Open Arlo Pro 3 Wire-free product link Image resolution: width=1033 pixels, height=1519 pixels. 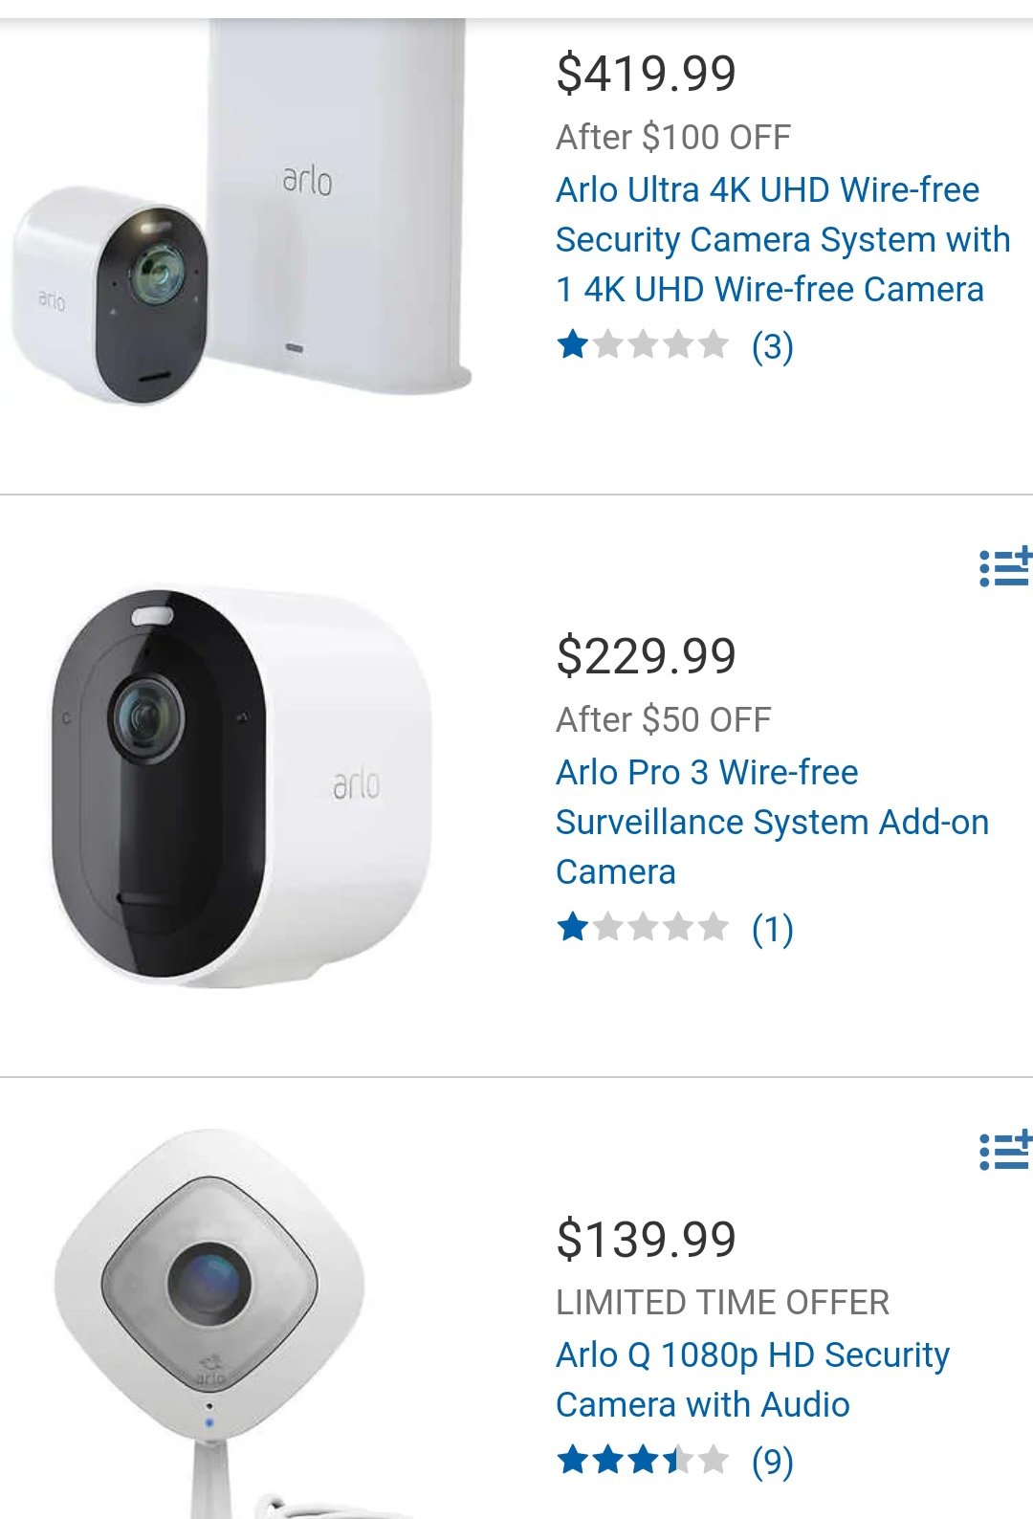[x=772, y=822]
